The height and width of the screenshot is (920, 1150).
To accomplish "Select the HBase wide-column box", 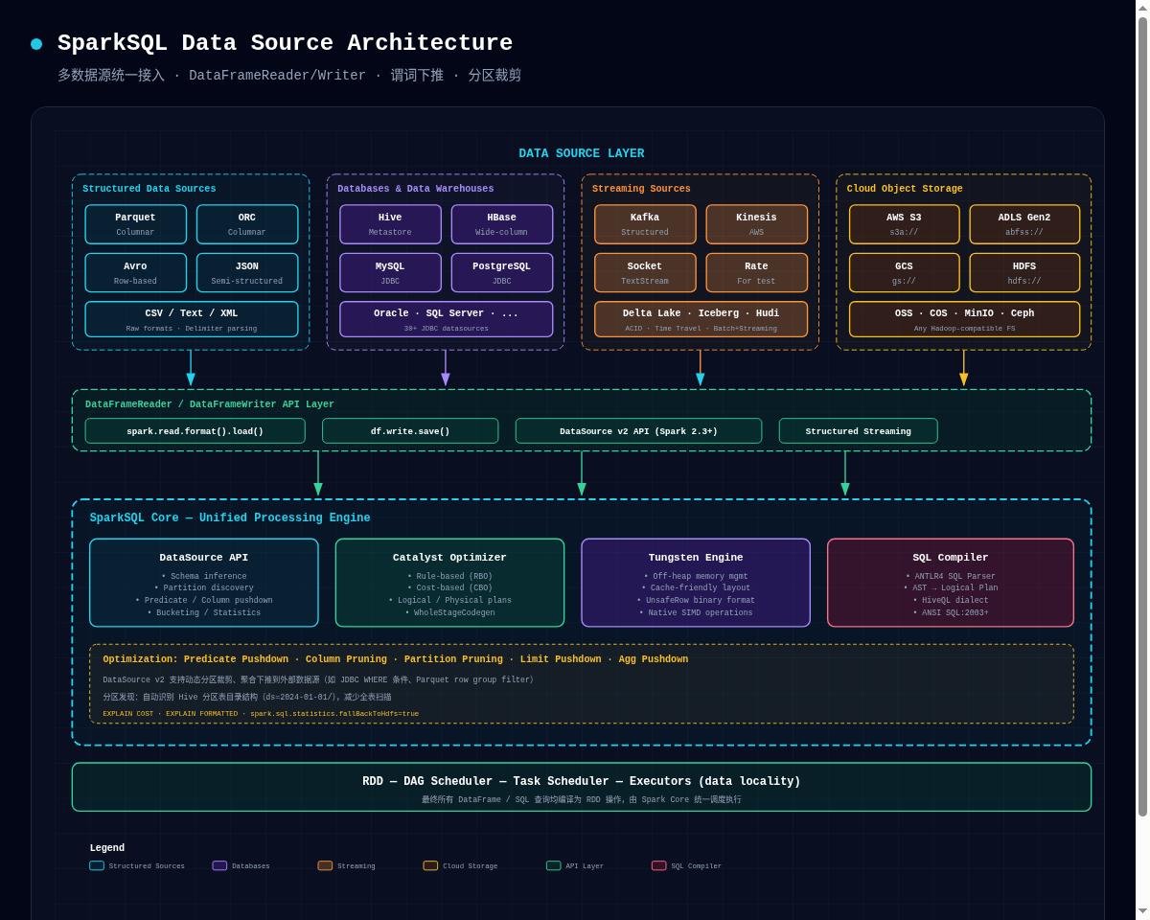I will tap(502, 224).
